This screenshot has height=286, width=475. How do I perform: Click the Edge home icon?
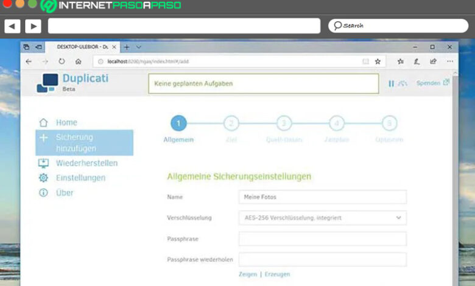[x=78, y=61]
